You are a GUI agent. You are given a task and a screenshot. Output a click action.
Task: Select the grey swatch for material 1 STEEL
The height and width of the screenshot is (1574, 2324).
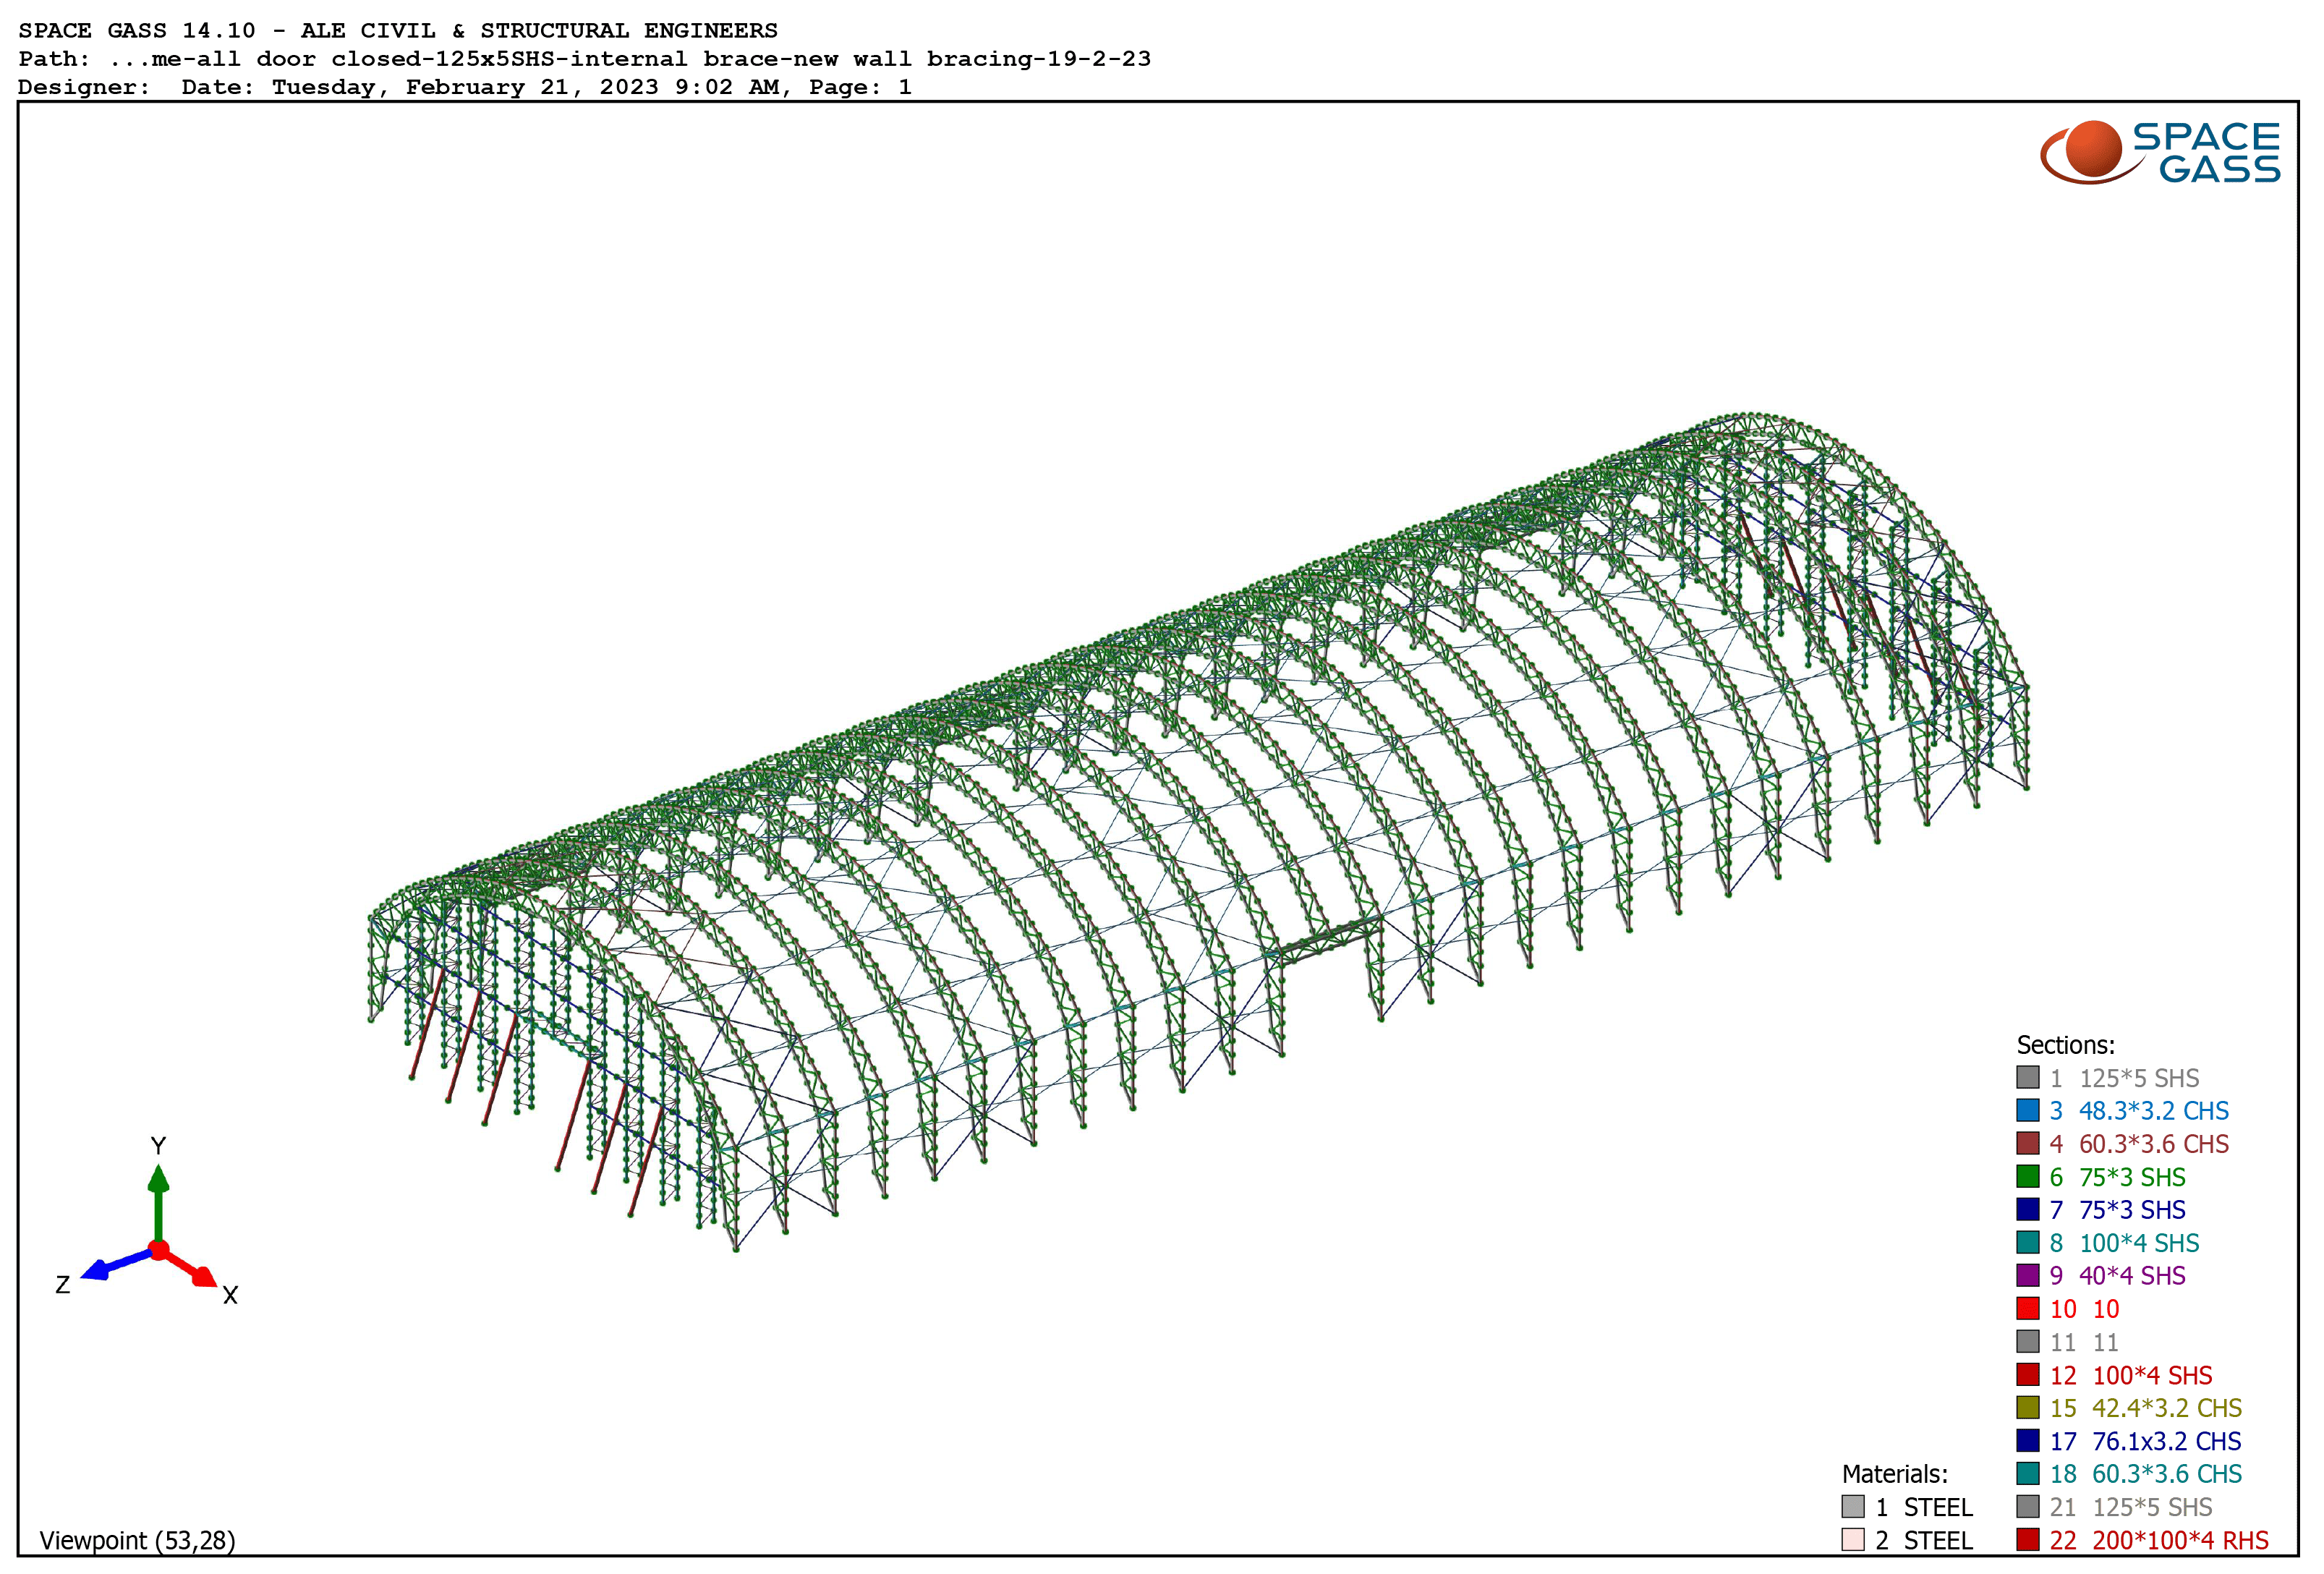[1853, 1506]
